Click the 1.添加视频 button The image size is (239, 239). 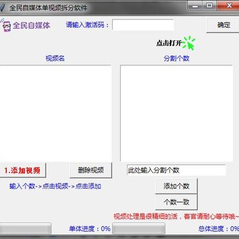(x=23, y=171)
